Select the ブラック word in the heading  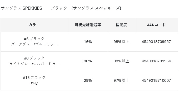tap(59, 8)
